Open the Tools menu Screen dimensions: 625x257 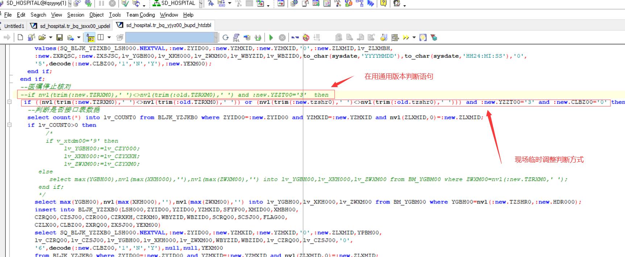coord(115,15)
